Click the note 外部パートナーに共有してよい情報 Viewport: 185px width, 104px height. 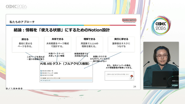pos(56,55)
